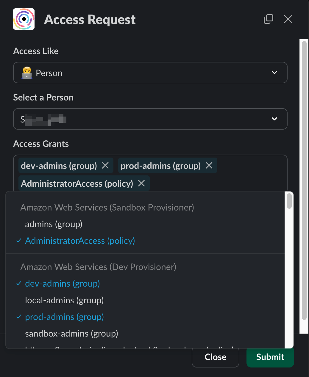Click the Close button
The height and width of the screenshot is (377, 309).
tap(216, 357)
